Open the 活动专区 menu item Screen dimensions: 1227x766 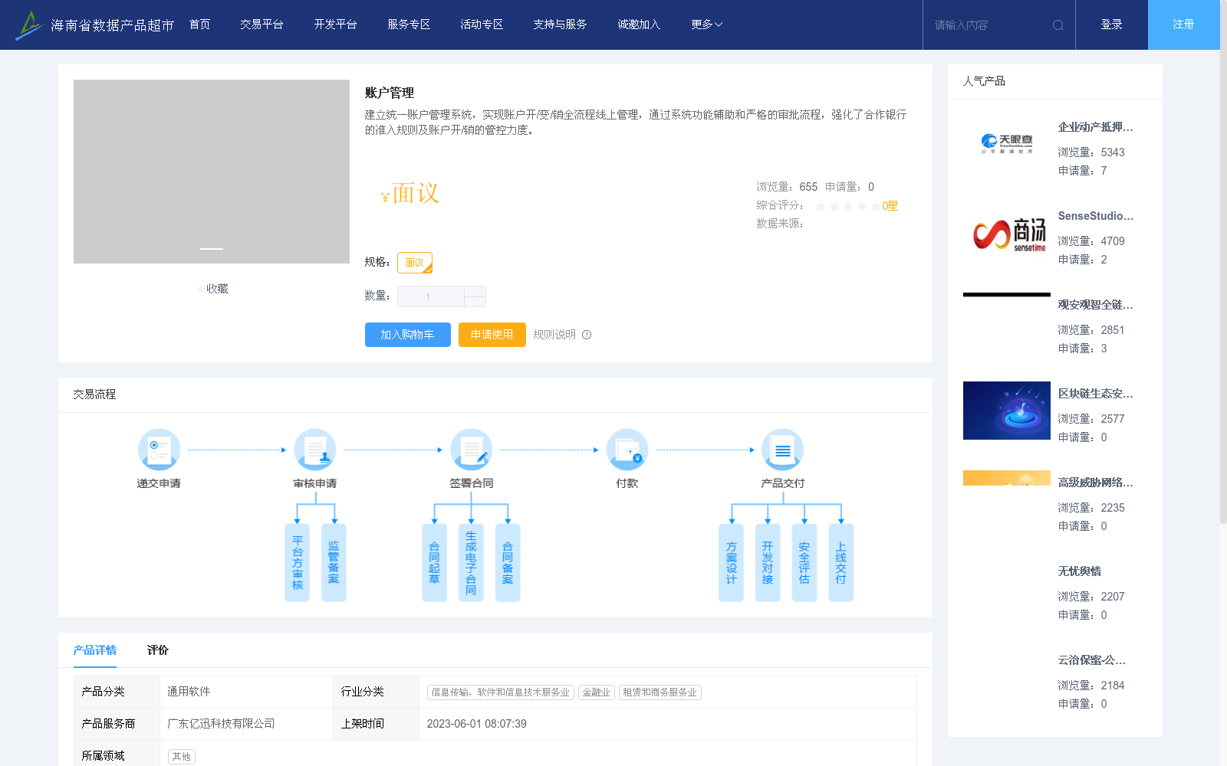pyautogui.click(x=482, y=25)
